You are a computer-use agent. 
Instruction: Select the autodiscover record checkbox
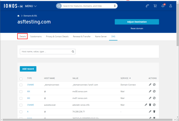coord(21,105)
